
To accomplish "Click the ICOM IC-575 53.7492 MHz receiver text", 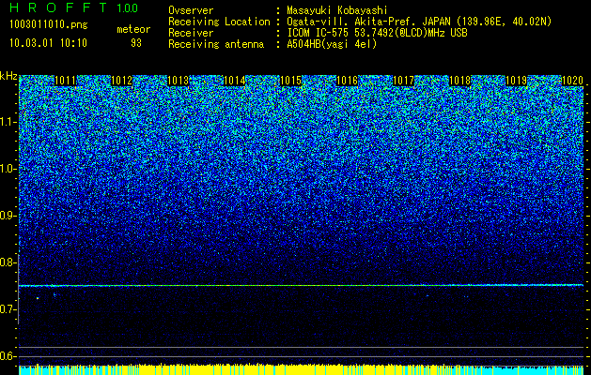I will 377,33.
